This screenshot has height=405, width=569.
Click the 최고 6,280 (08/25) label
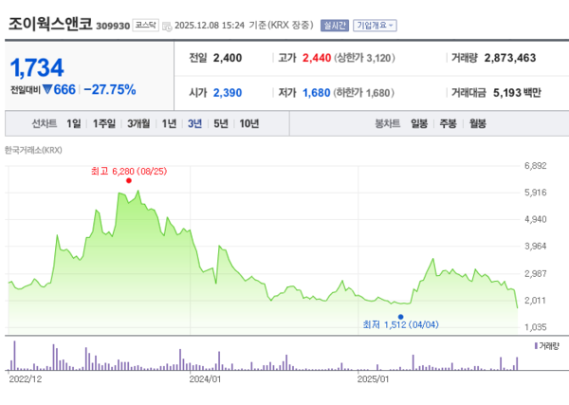tap(129, 172)
